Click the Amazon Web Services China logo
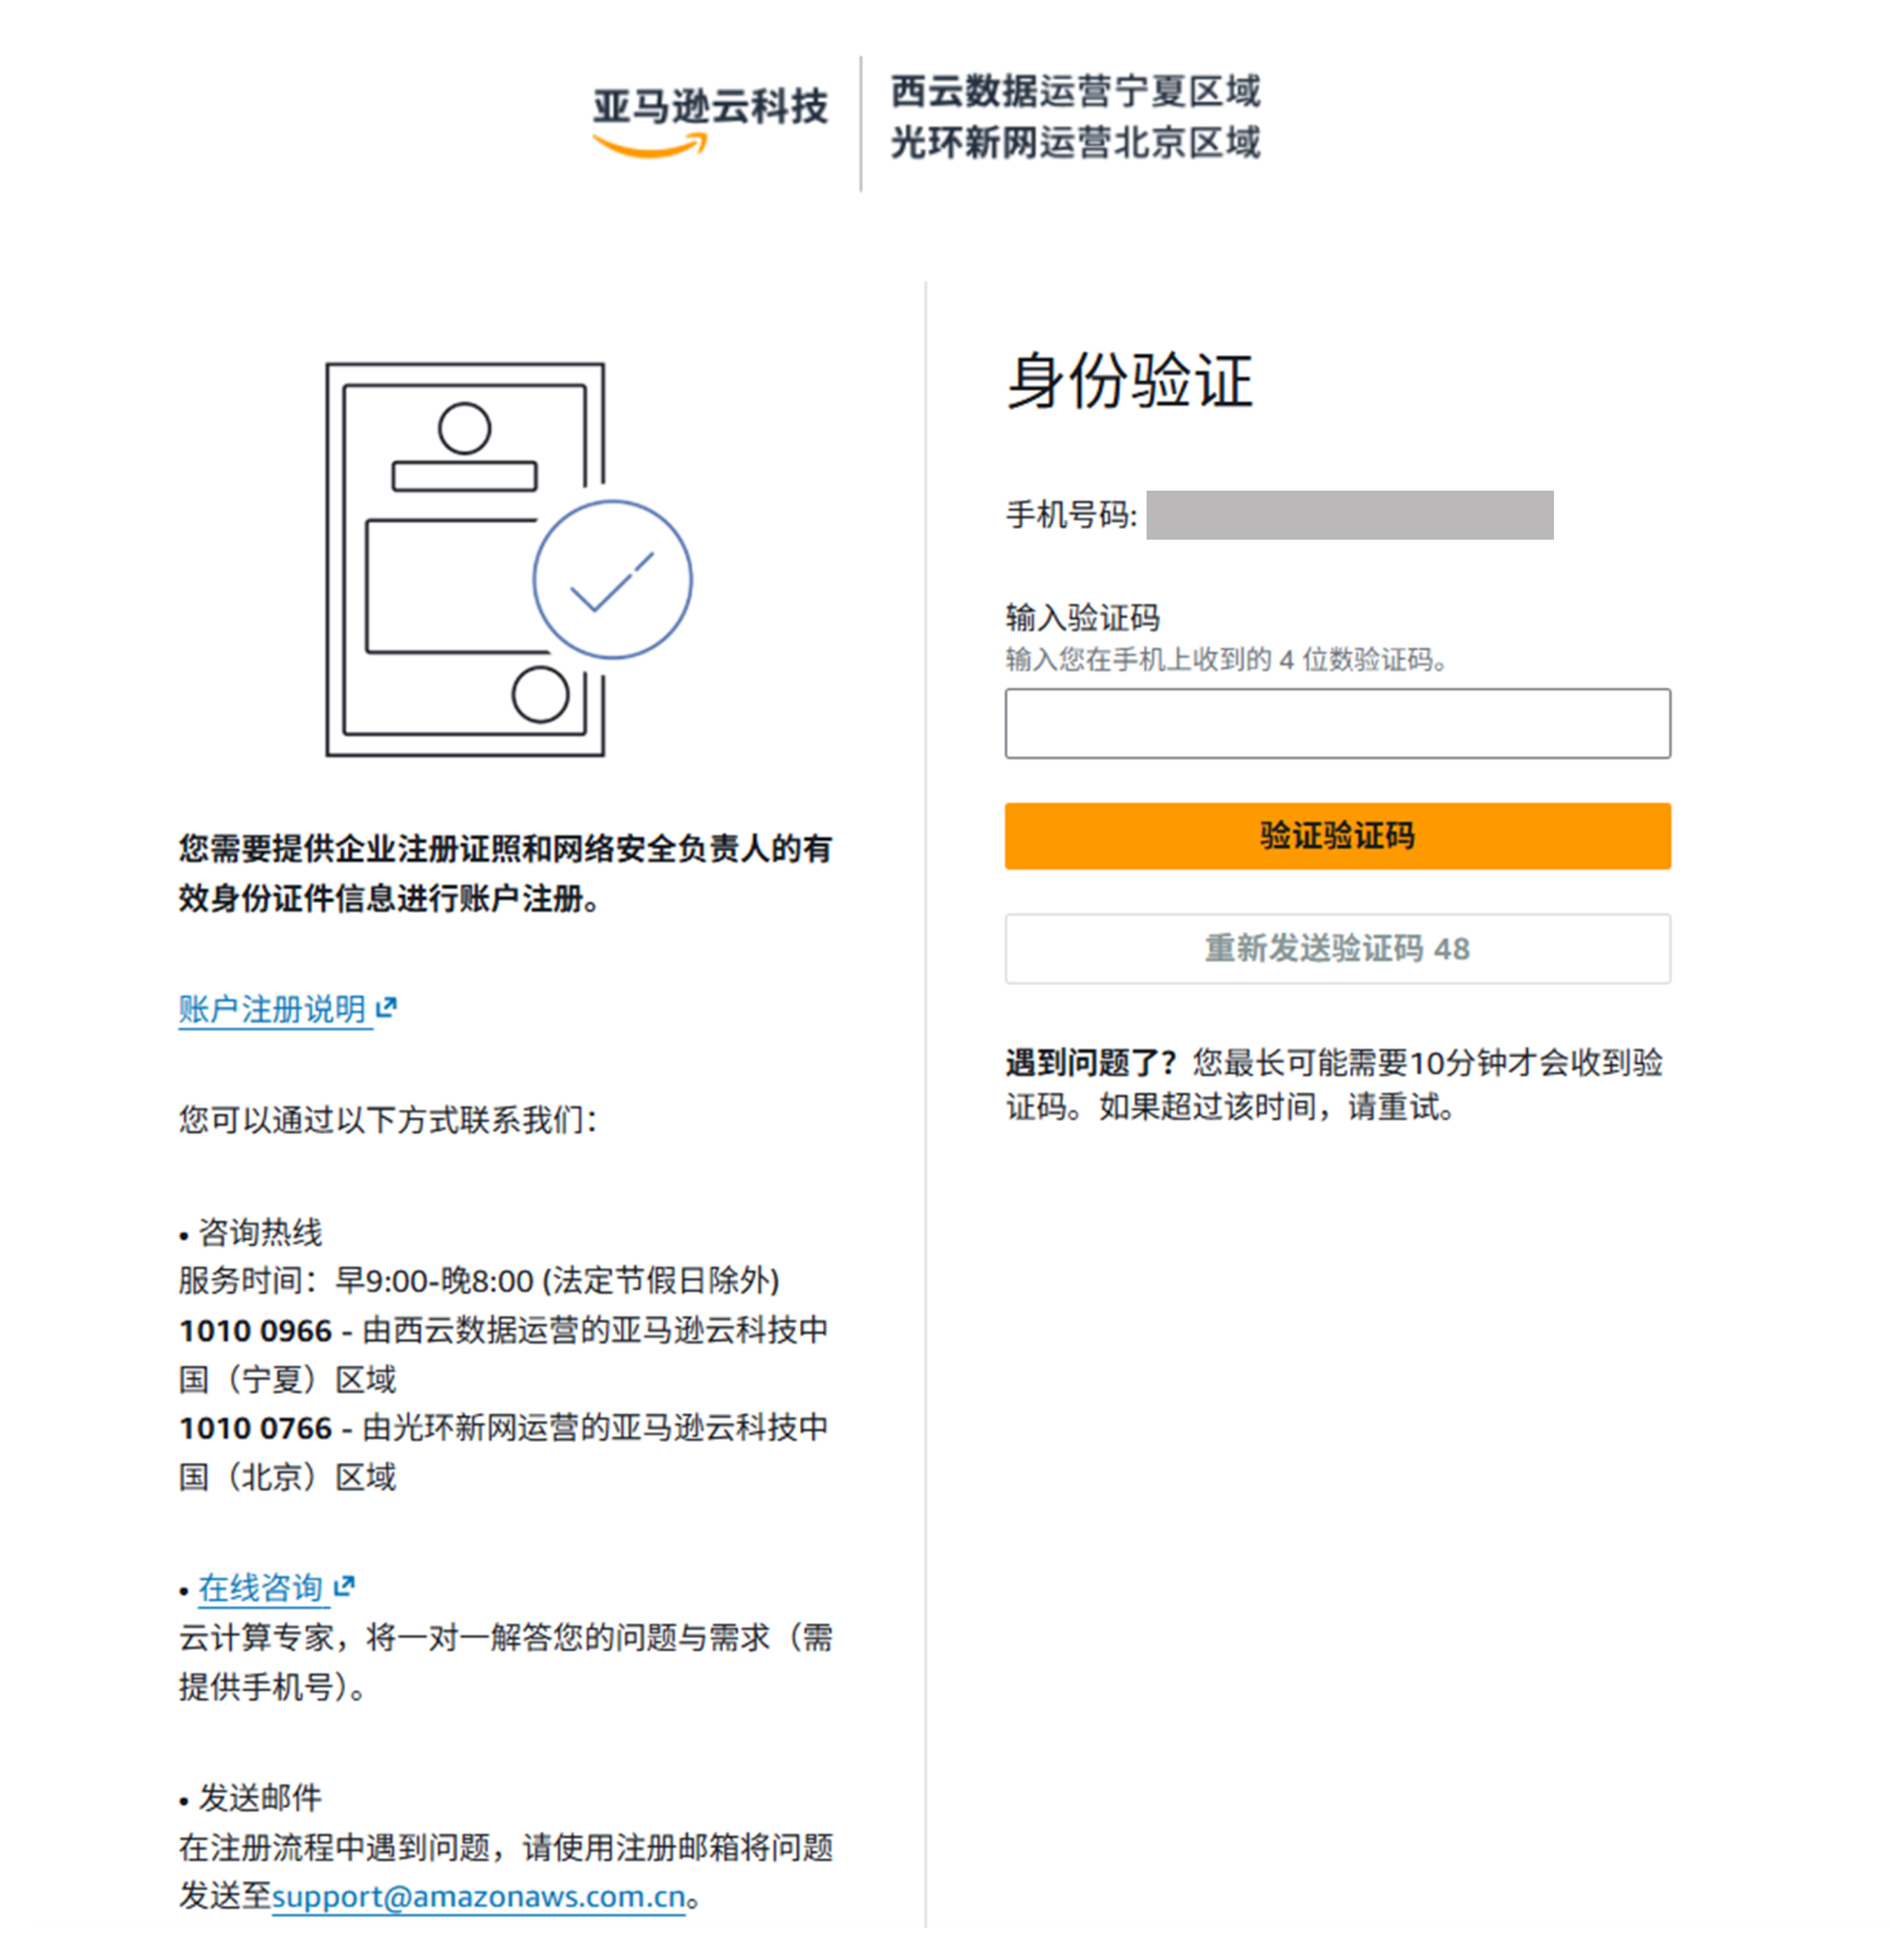 pyautogui.click(x=710, y=121)
